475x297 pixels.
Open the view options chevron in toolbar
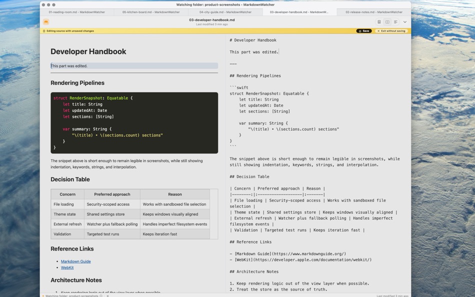[x=405, y=21]
